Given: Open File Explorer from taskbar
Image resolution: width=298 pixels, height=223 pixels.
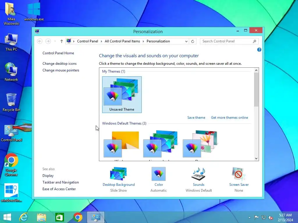Looking at the screenshot, I should tap(41, 217).
